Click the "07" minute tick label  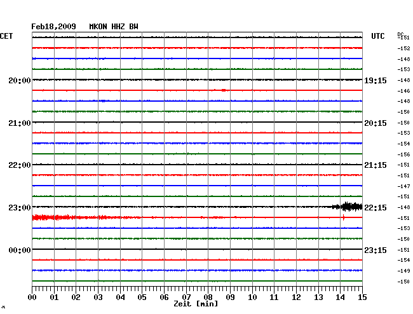[x=186, y=297]
